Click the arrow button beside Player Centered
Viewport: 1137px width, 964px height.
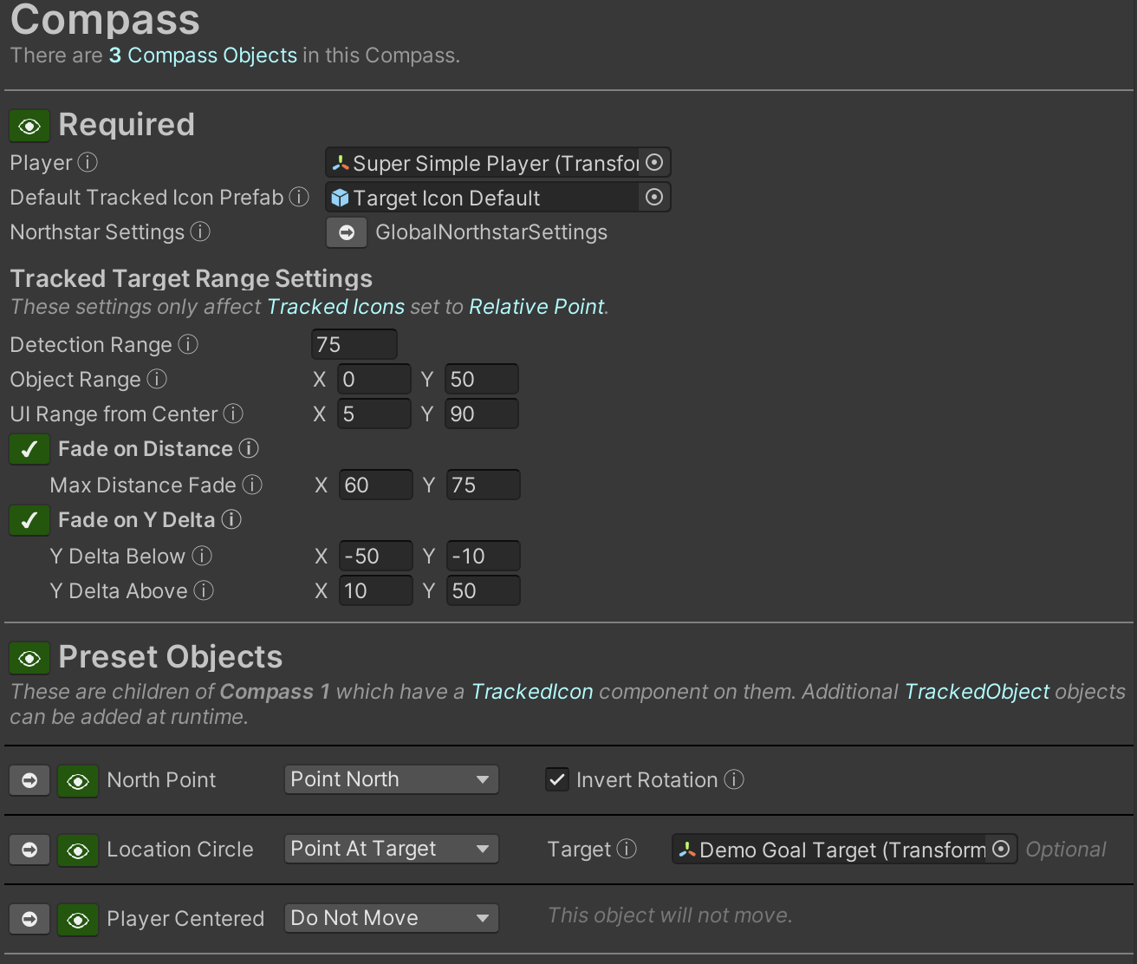click(x=29, y=919)
